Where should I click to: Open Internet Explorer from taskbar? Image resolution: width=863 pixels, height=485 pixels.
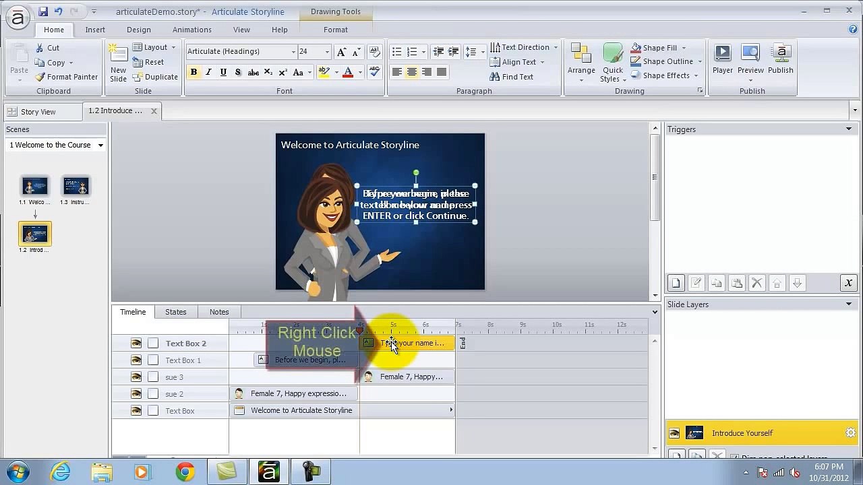click(x=61, y=472)
